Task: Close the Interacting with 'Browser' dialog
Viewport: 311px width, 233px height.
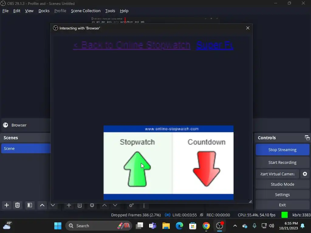Action: click(248, 28)
